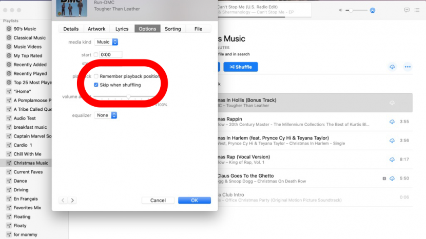Download Christmas In Harlem track from cloud
Image resolution: width=426 pixels, height=239 pixels.
(x=392, y=141)
